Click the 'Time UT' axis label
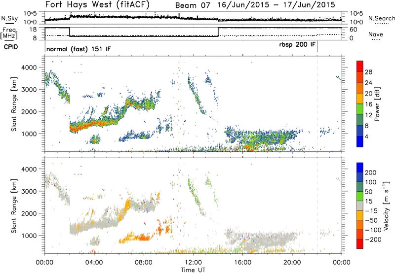The image size is (395, 273). (193, 270)
